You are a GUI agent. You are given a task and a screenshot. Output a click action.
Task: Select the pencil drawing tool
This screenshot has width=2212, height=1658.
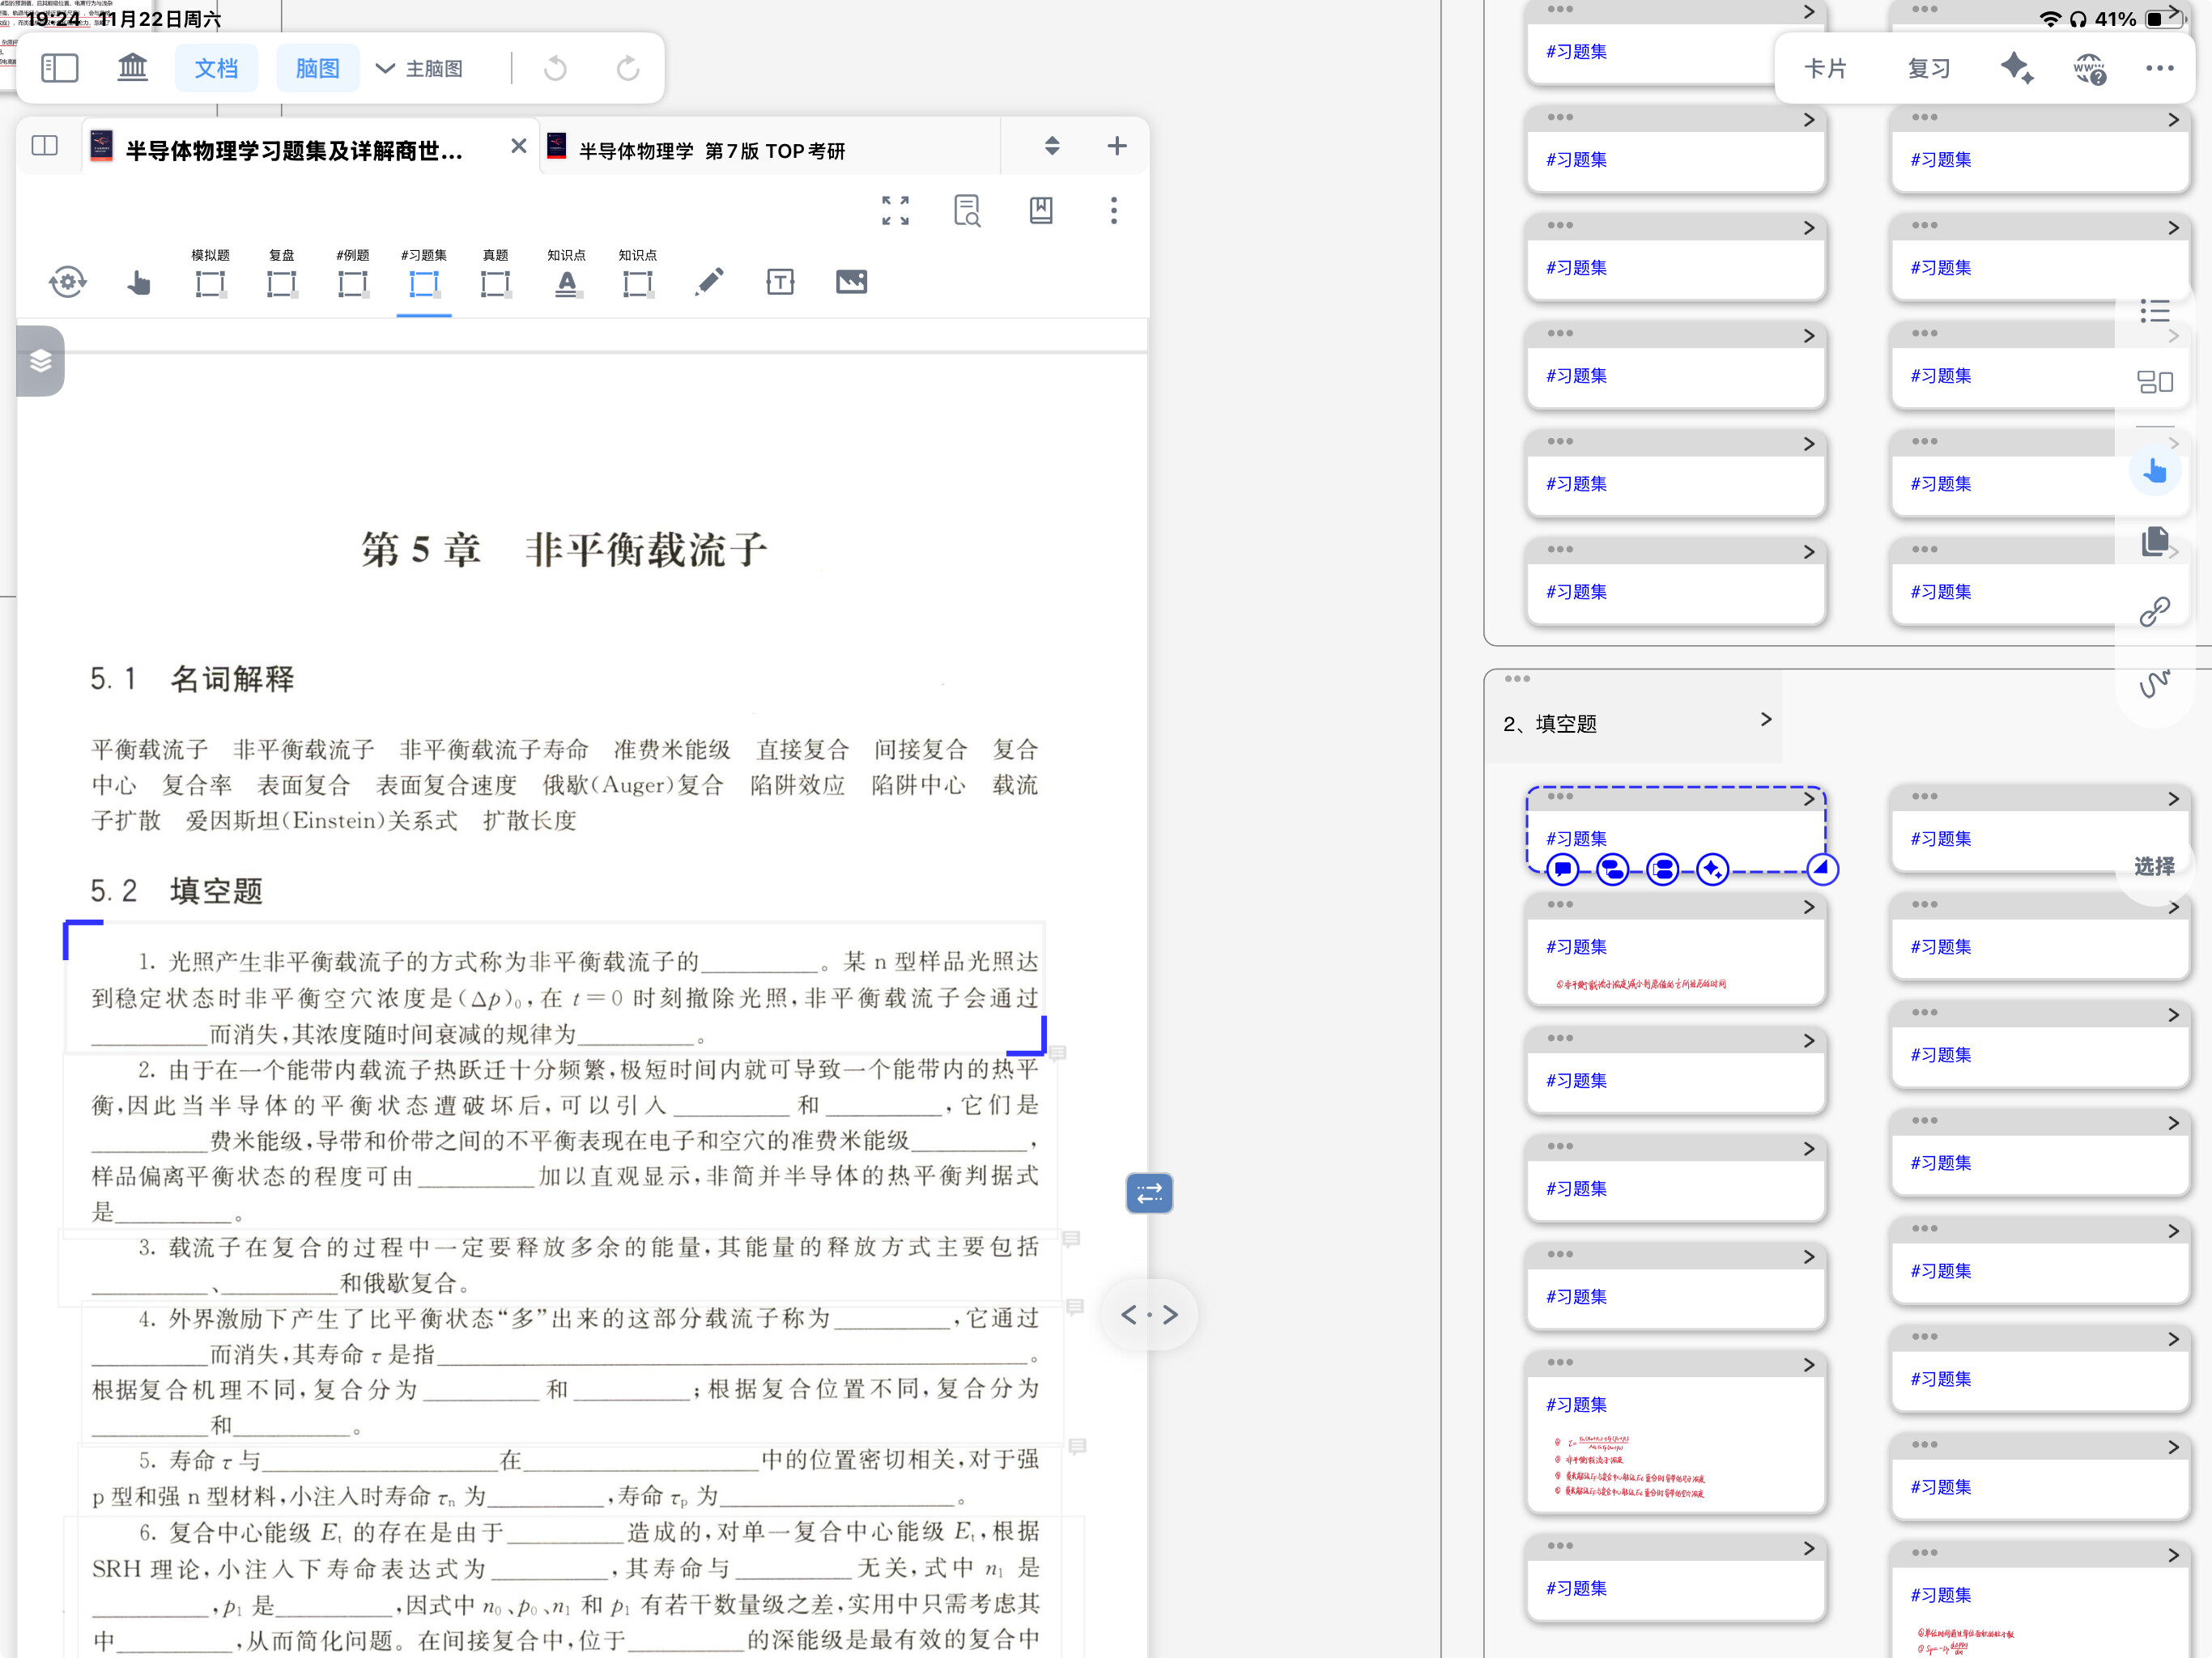[x=709, y=282]
